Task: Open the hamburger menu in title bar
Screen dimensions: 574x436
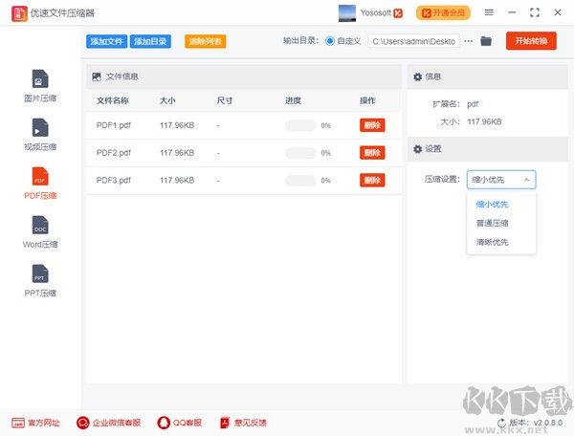Action: pos(489,12)
